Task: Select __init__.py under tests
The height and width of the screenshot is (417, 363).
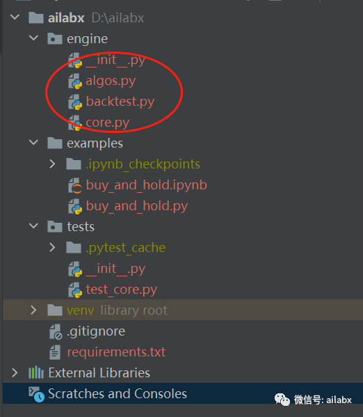Action: 115,269
